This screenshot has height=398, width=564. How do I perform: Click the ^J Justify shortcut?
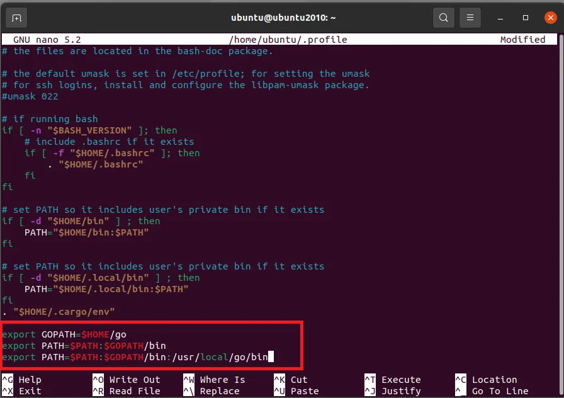click(393, 391)
